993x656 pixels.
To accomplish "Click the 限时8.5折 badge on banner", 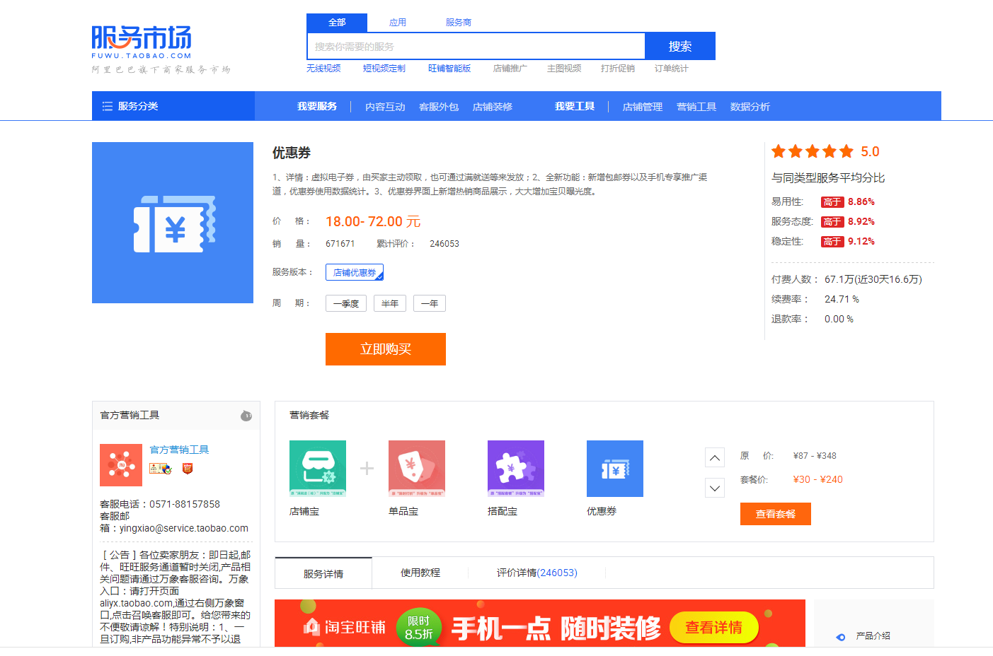I will click(419, 628).
